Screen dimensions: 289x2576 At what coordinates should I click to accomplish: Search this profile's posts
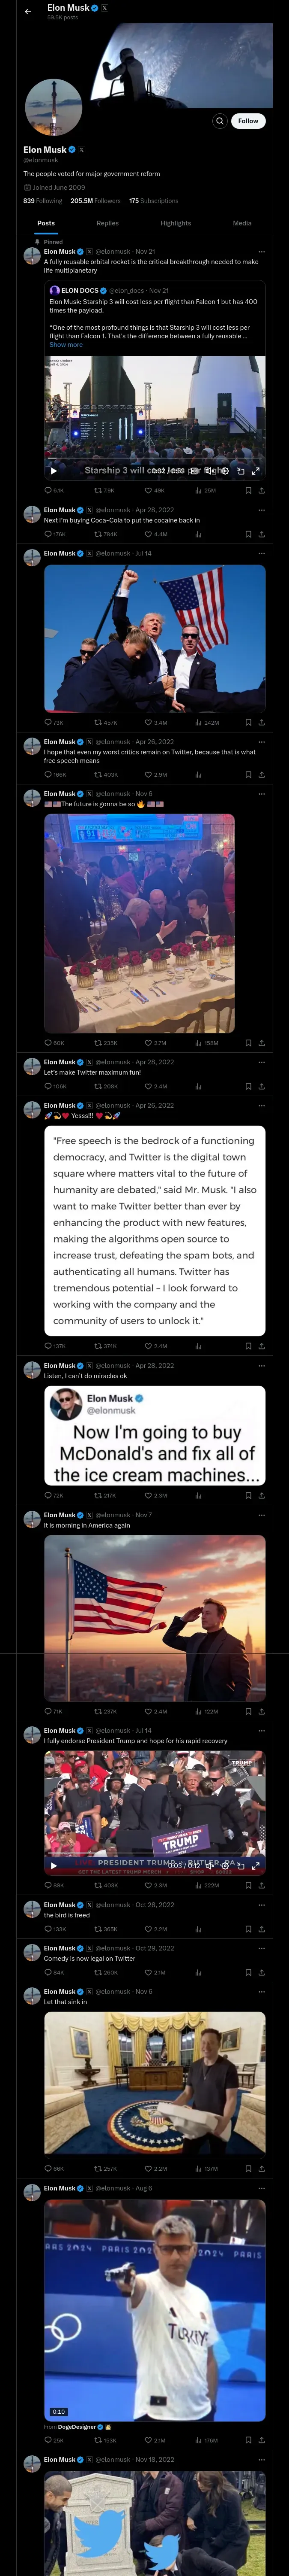click(219, 121)
